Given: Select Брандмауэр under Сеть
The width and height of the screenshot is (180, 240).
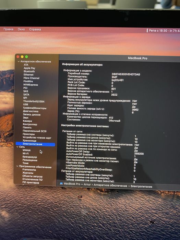Looking at the screenshot, I should [30, 157].
